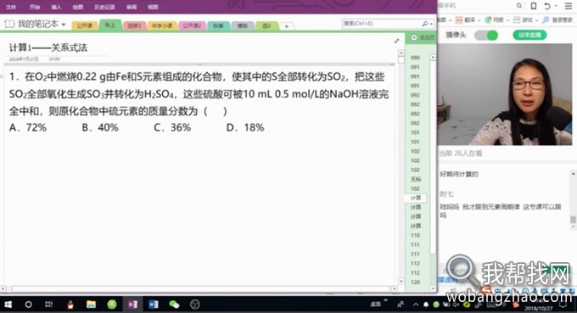The height and width of the screenshot is (313, 577).
Task: Open File Explorer from taskbar
Action: [91, 305]
